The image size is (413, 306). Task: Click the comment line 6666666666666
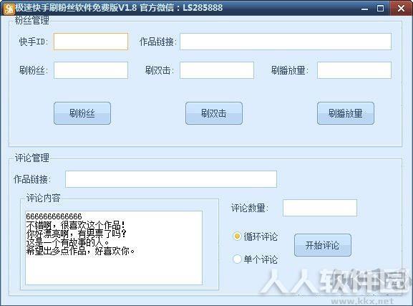[54, 216]
